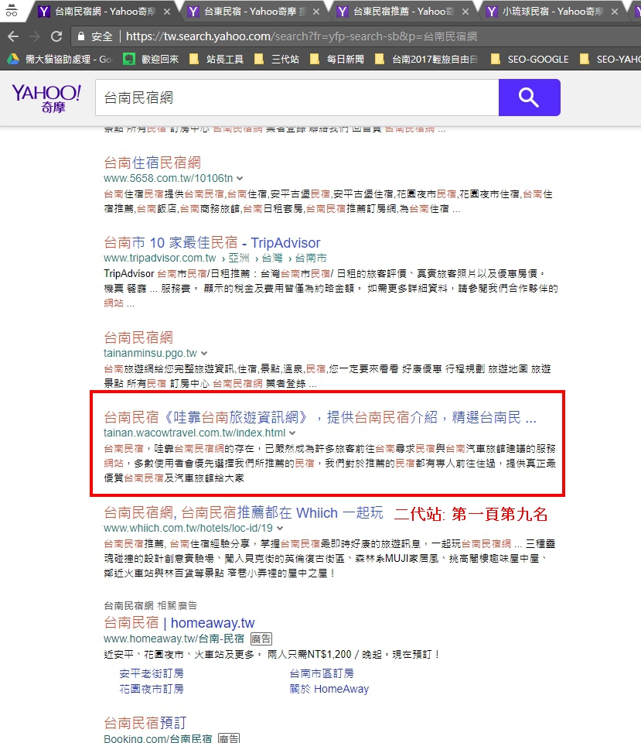Click the 台灣 breadcrumb under TripAdvisor result
Image resolution: width=641 pixels, height=743 pixels.
click(272, 259)
